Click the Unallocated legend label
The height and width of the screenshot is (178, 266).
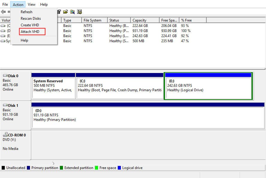(x=16, y=168)
